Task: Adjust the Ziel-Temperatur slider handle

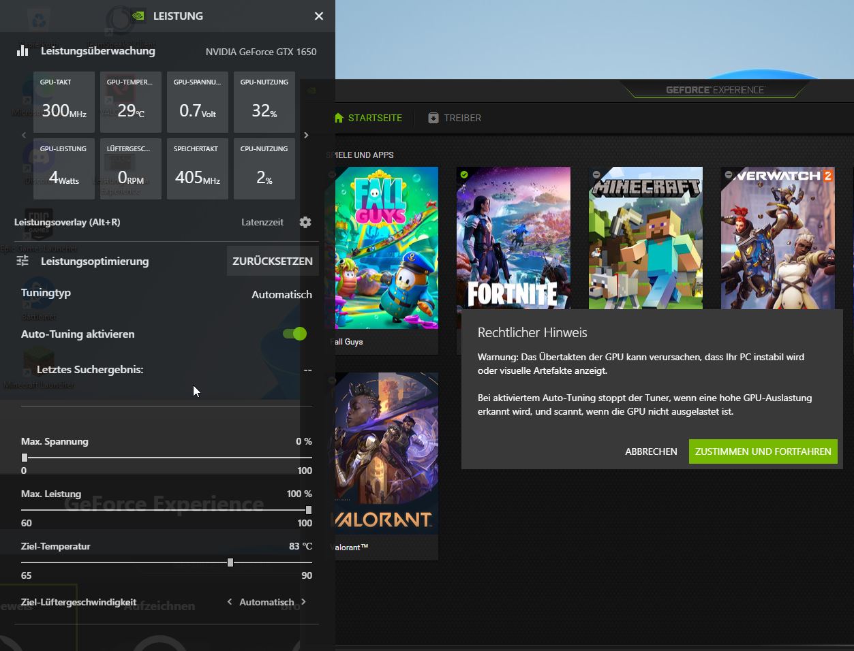Action: (x=230, y=562)
